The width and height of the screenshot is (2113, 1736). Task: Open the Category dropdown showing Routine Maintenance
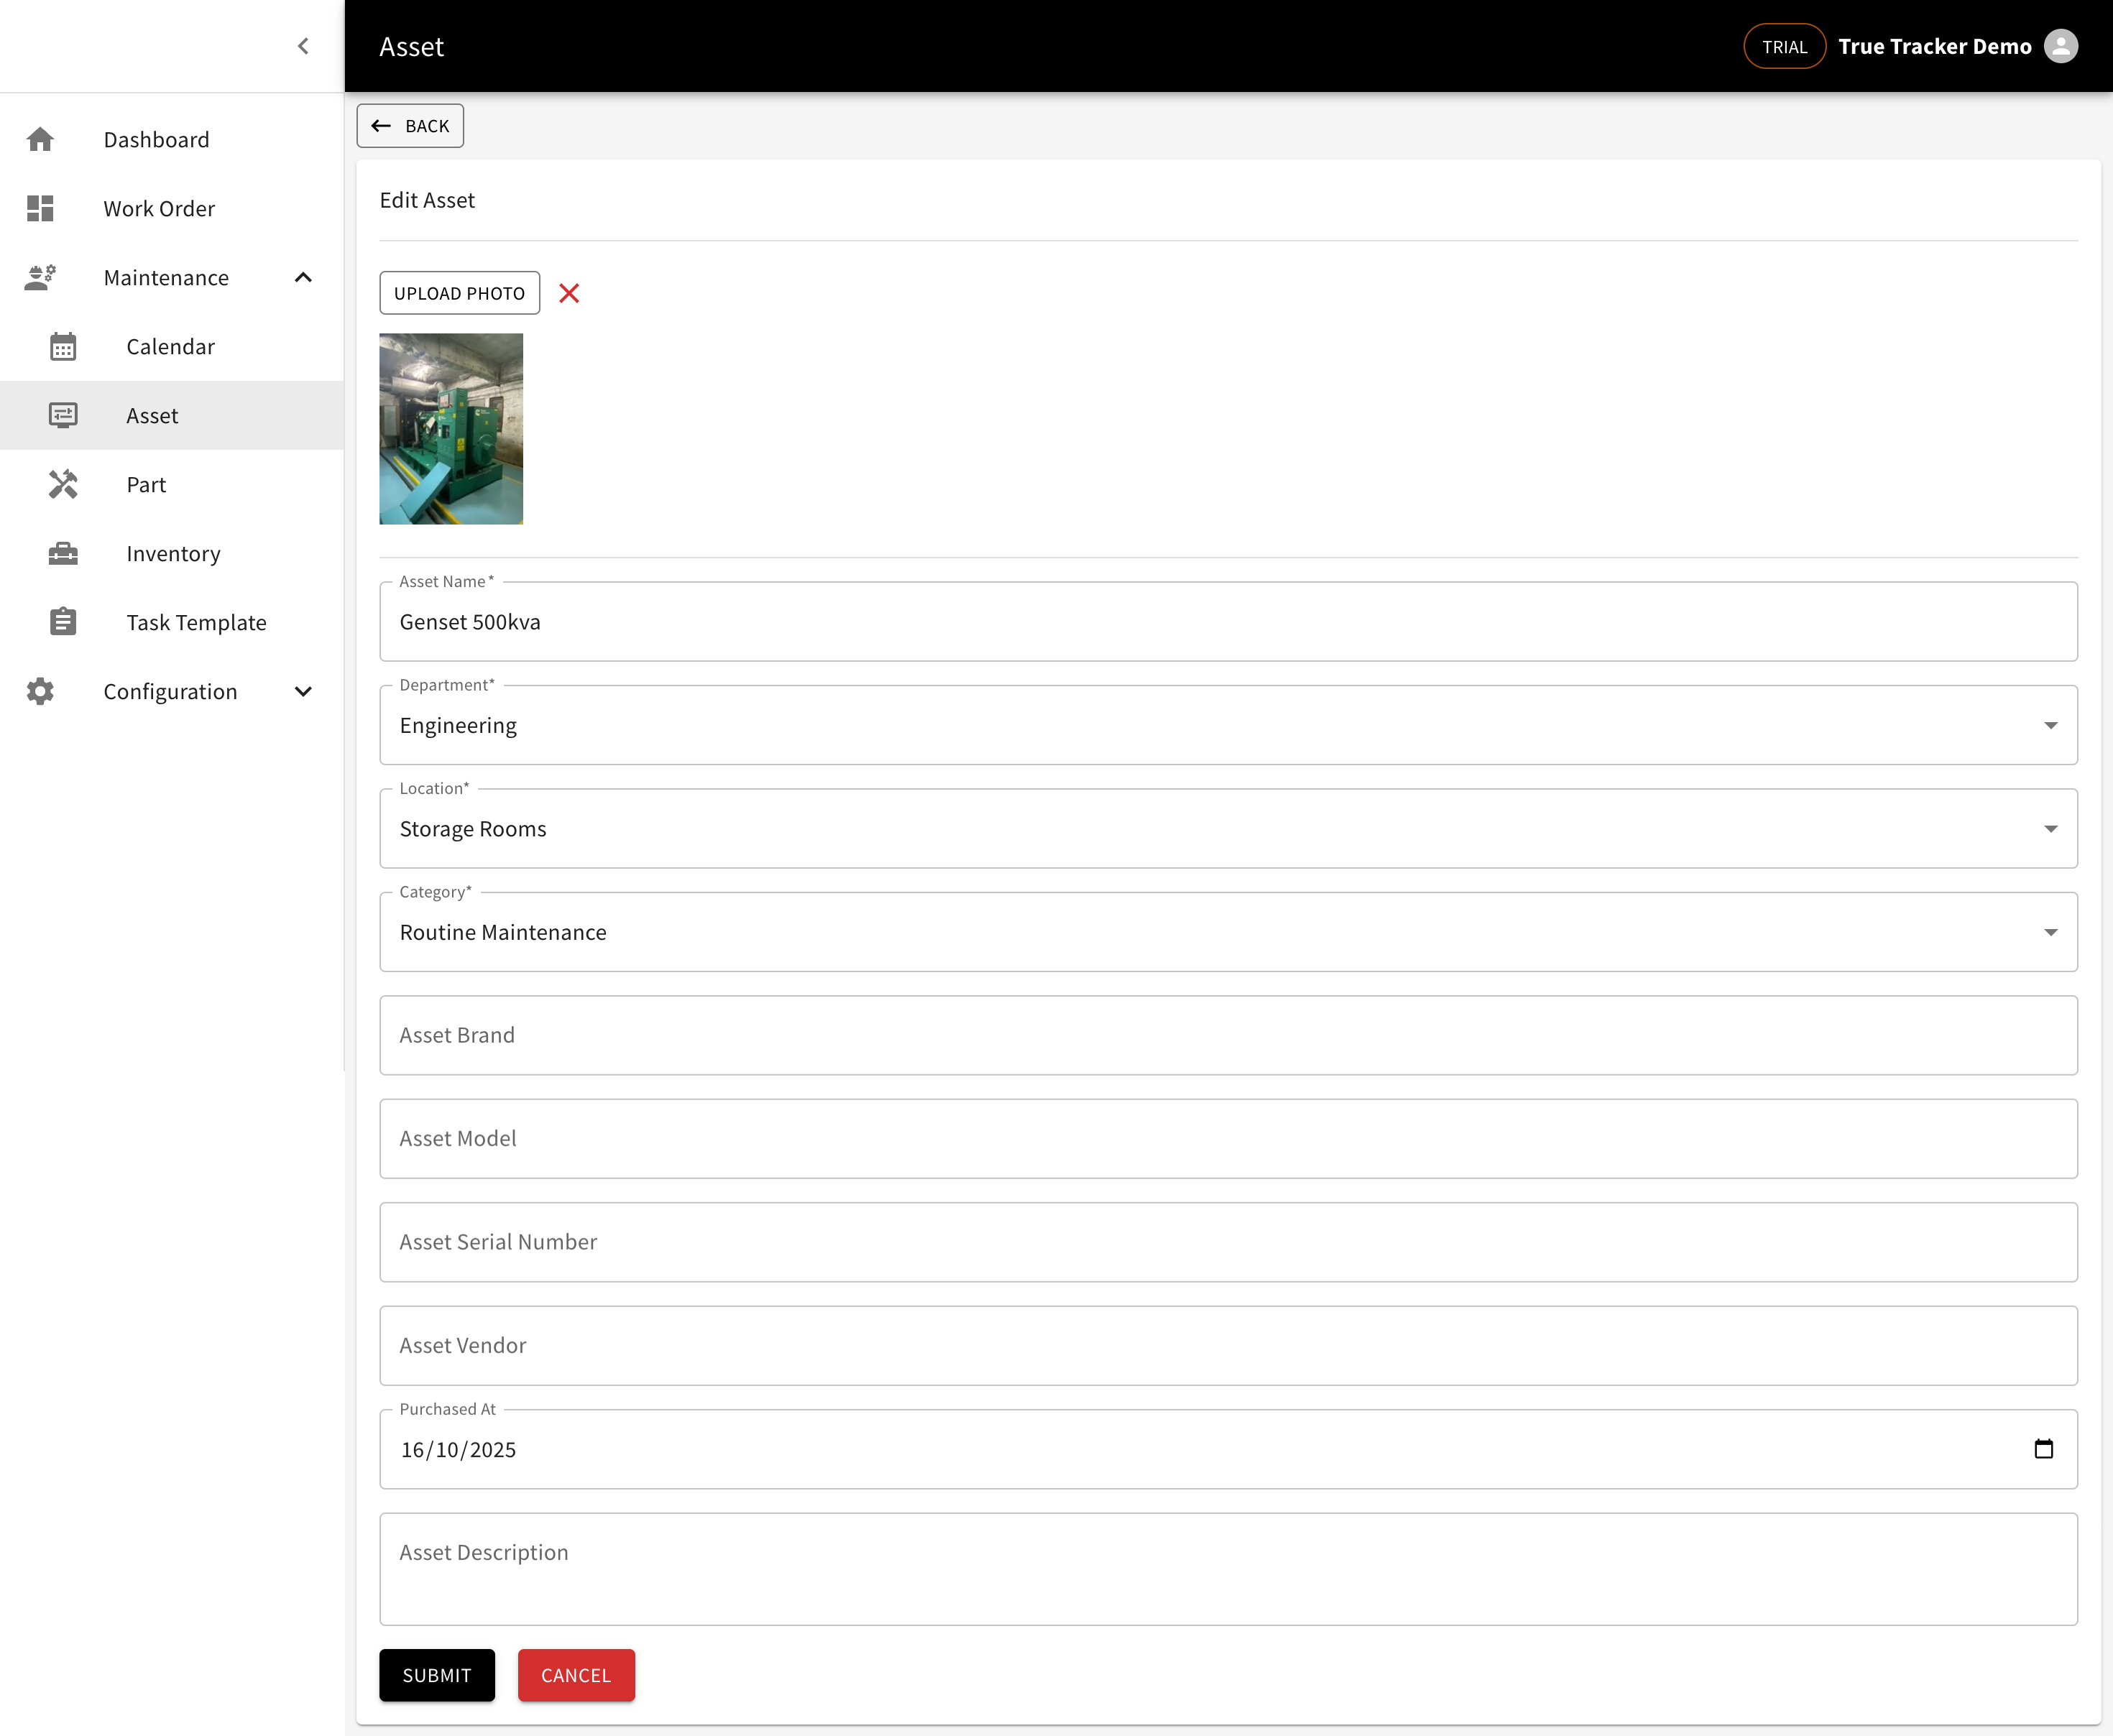click(x=2052, y=931)
